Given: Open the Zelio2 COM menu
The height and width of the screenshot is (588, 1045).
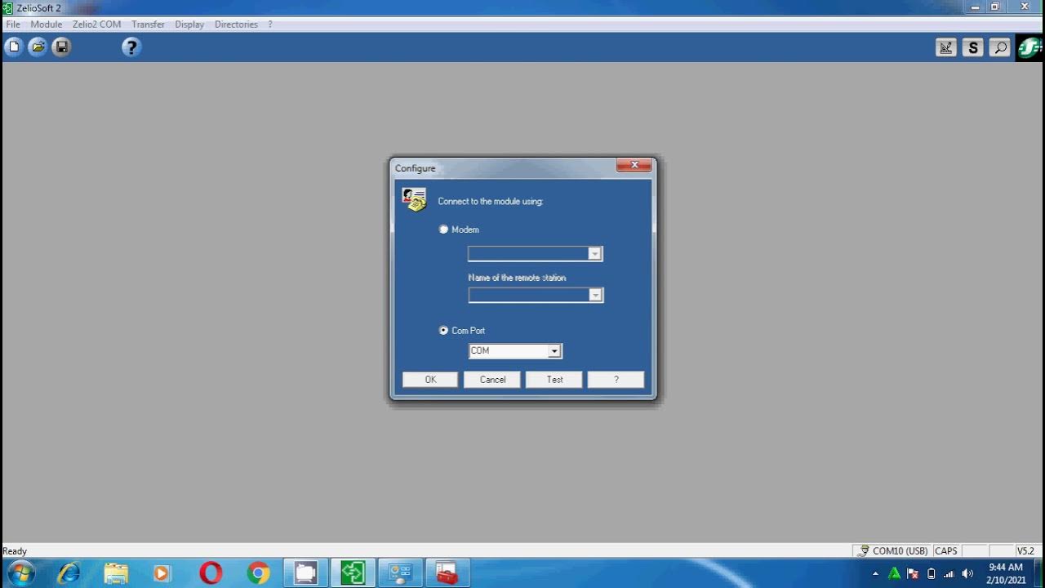Looking at the screenshot, I should [x=96, y=24].
